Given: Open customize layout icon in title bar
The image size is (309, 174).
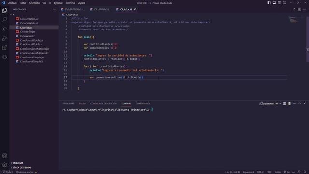Looking at the screenshot, I should click(284, 3).
